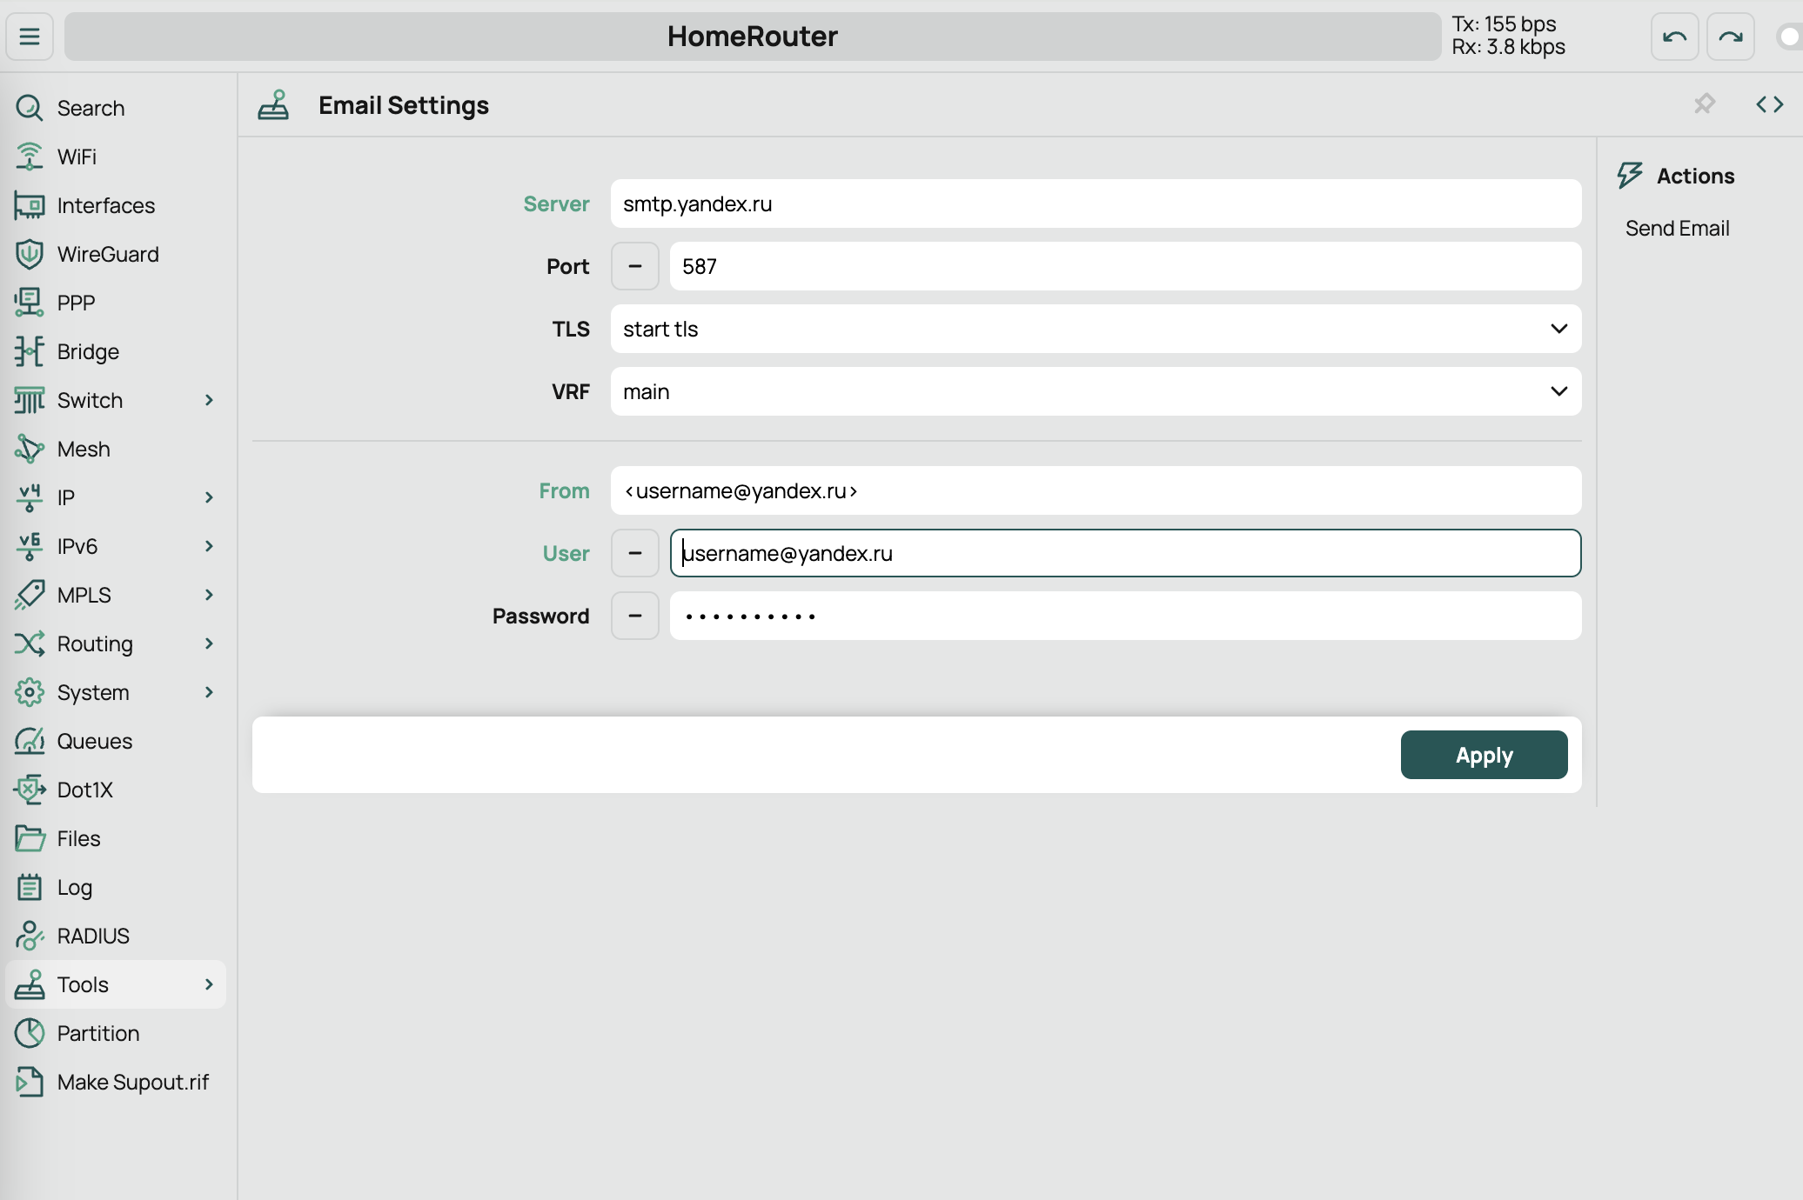Open the VRF dropdown
Image resolution: width=1803 pixels, height=1200 pixels.
pos(1095,391)
